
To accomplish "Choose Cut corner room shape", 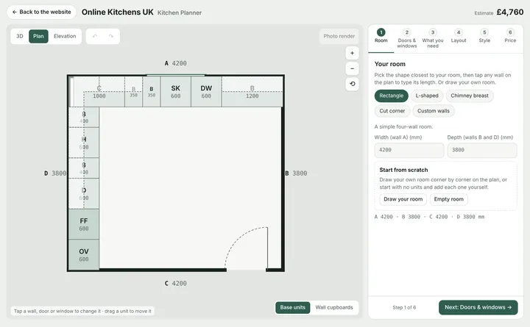I will click(392, 111).
